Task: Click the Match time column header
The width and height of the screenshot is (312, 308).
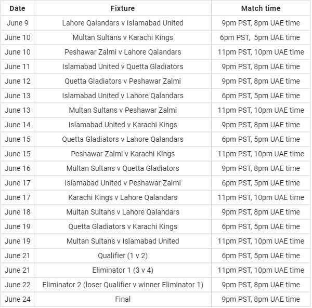Action: [x=261, y=8]
